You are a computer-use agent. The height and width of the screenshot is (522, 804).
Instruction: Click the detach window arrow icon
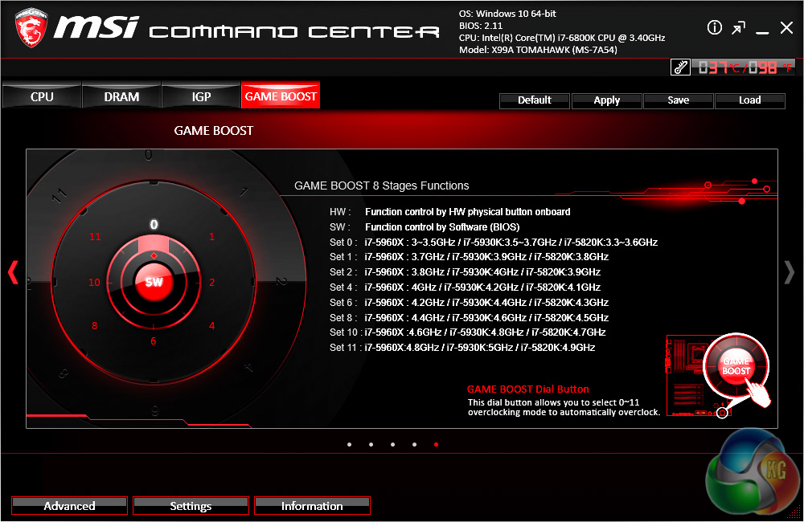[738, 28]
